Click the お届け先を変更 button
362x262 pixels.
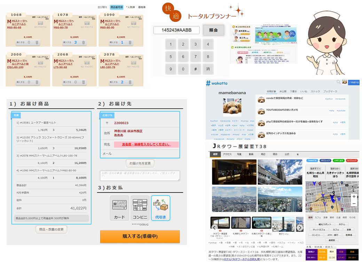tap(140, 163)
